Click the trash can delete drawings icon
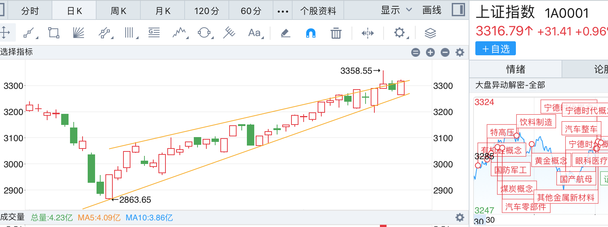 [336, 34]
